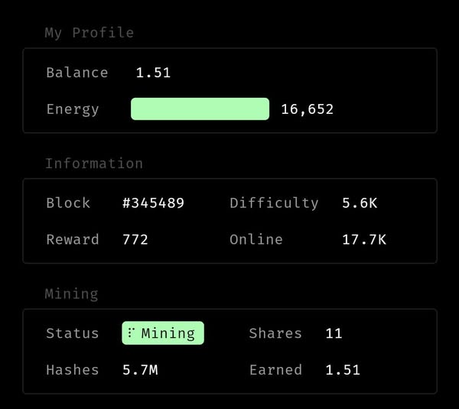459x409 pixels.
Task: Click the Energy label text
Action: 73,109
